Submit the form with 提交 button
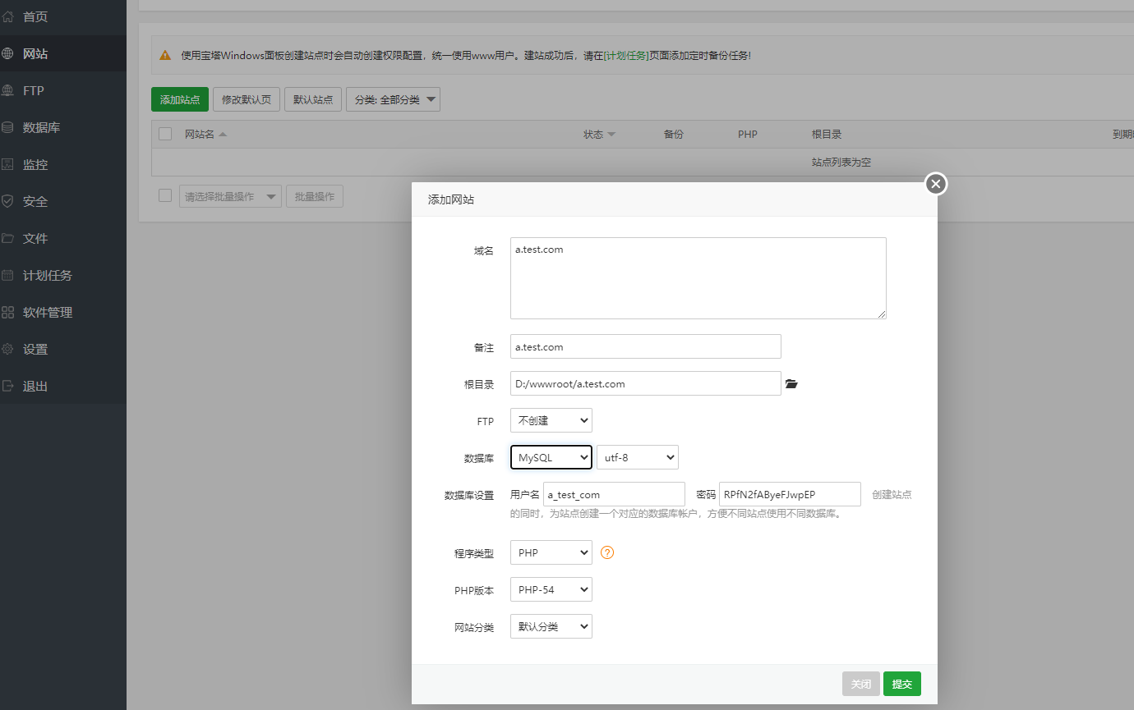1134x710 pixels. coord(902,684)
